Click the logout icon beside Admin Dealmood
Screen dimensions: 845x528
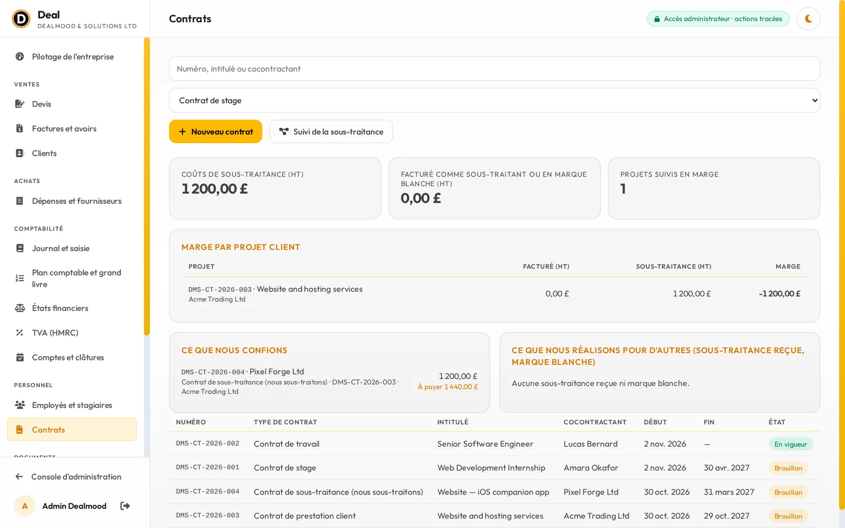(125, 506)
